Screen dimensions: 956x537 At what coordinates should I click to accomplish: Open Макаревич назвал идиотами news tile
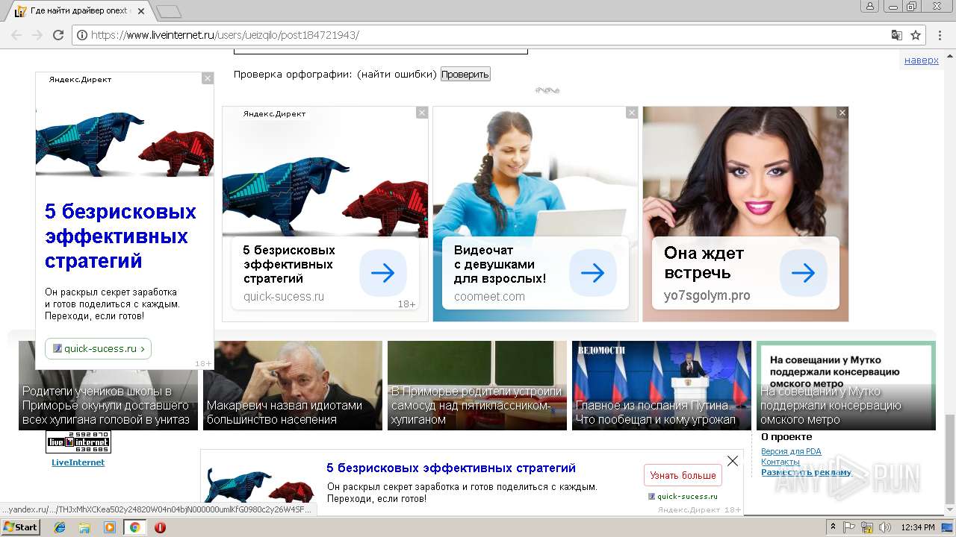tap(293, 386)
